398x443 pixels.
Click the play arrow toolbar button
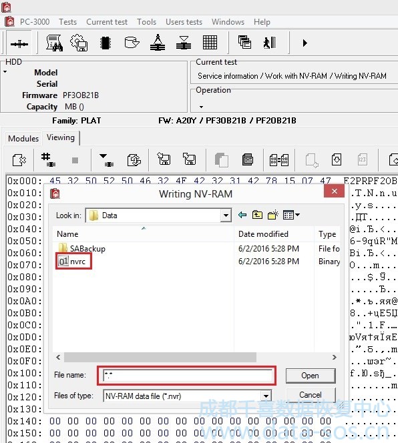[305, 43]
